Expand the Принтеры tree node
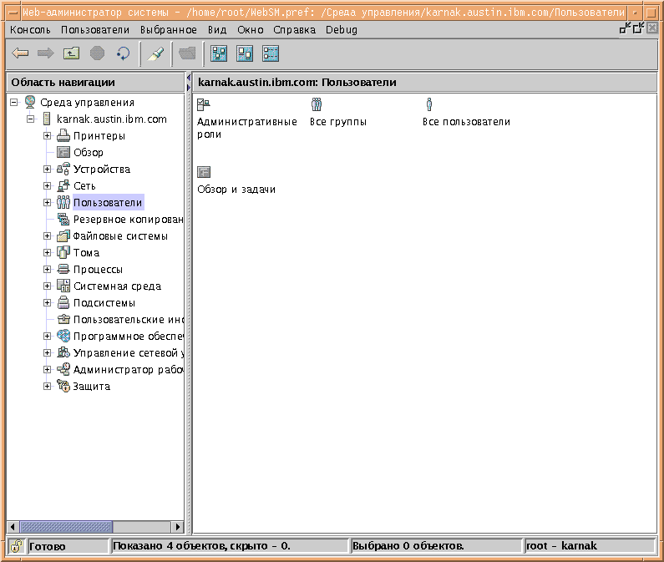The width and height of the screenshot is (664, 562). (48, 136)
